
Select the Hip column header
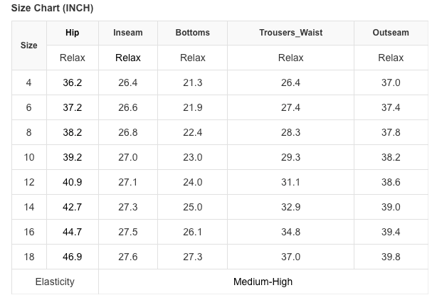click(x=73, y=33)
